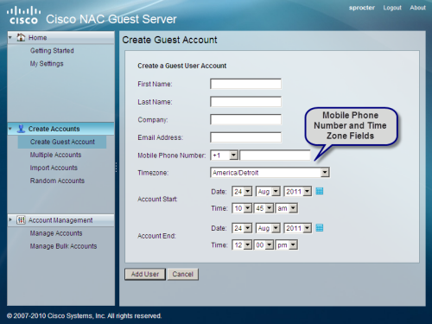Image resolution: width=432 pixels, height=324 pixels.
Task: Focus the First Name field
Action: coord(245,84)
